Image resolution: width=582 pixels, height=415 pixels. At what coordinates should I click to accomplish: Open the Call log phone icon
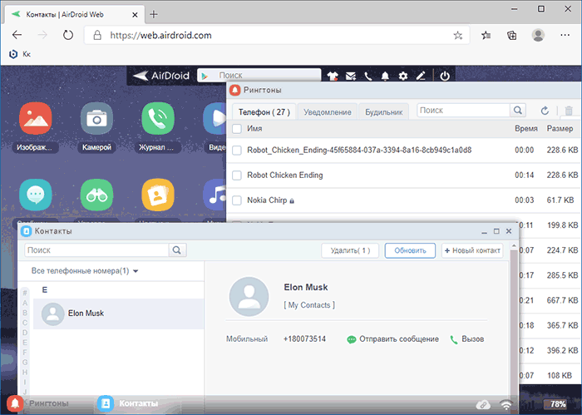click(x=158, y=119)
